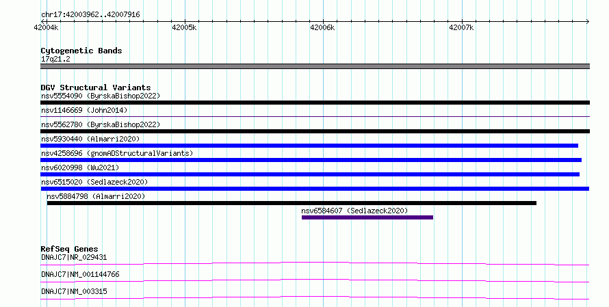Click the chr17:42003962..42007916 coordinate label
Viewport: 609px width, 307px height.
pos(90,15)
